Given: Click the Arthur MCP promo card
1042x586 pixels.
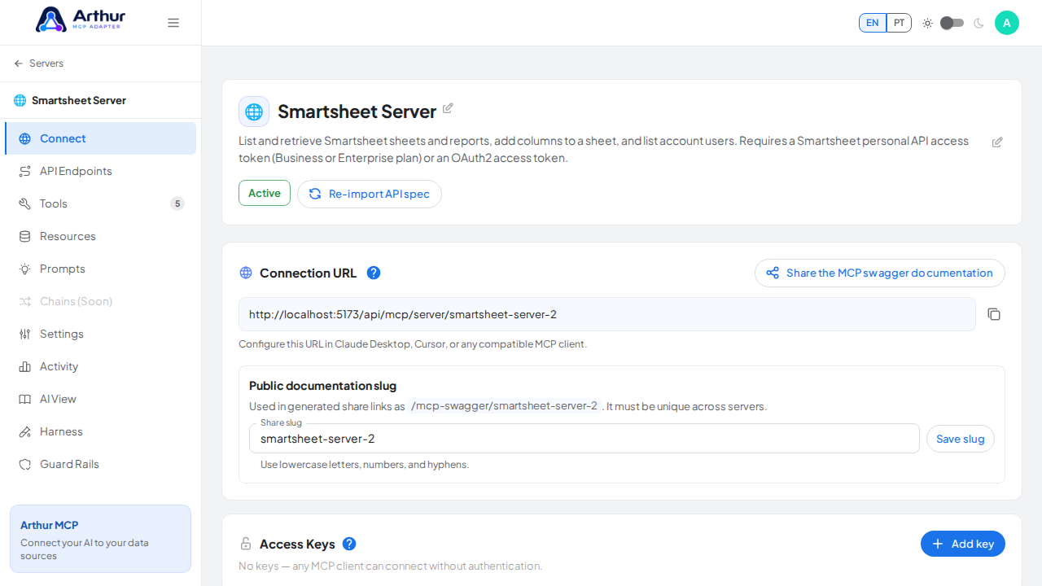Looking at the screenshot, I should (x=100, y=539).
